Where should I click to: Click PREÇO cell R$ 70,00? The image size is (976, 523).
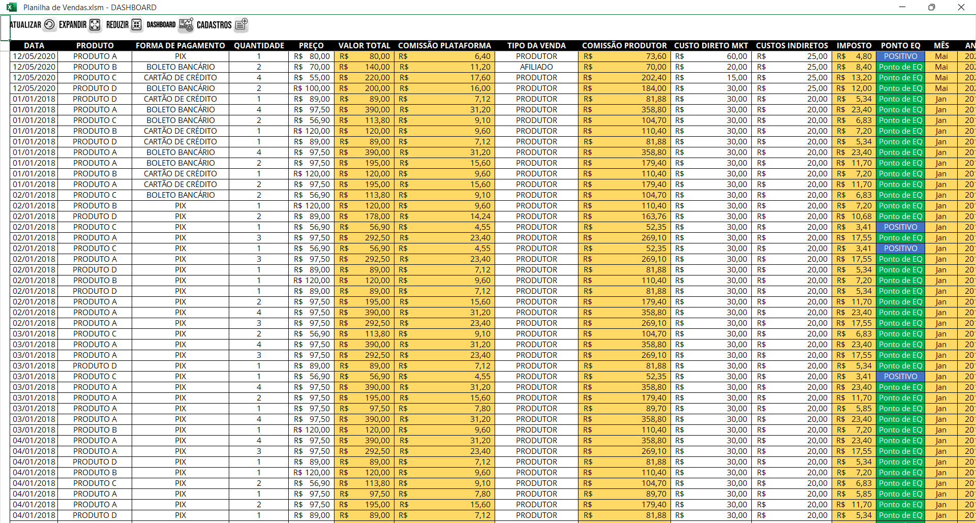[311, 67]
